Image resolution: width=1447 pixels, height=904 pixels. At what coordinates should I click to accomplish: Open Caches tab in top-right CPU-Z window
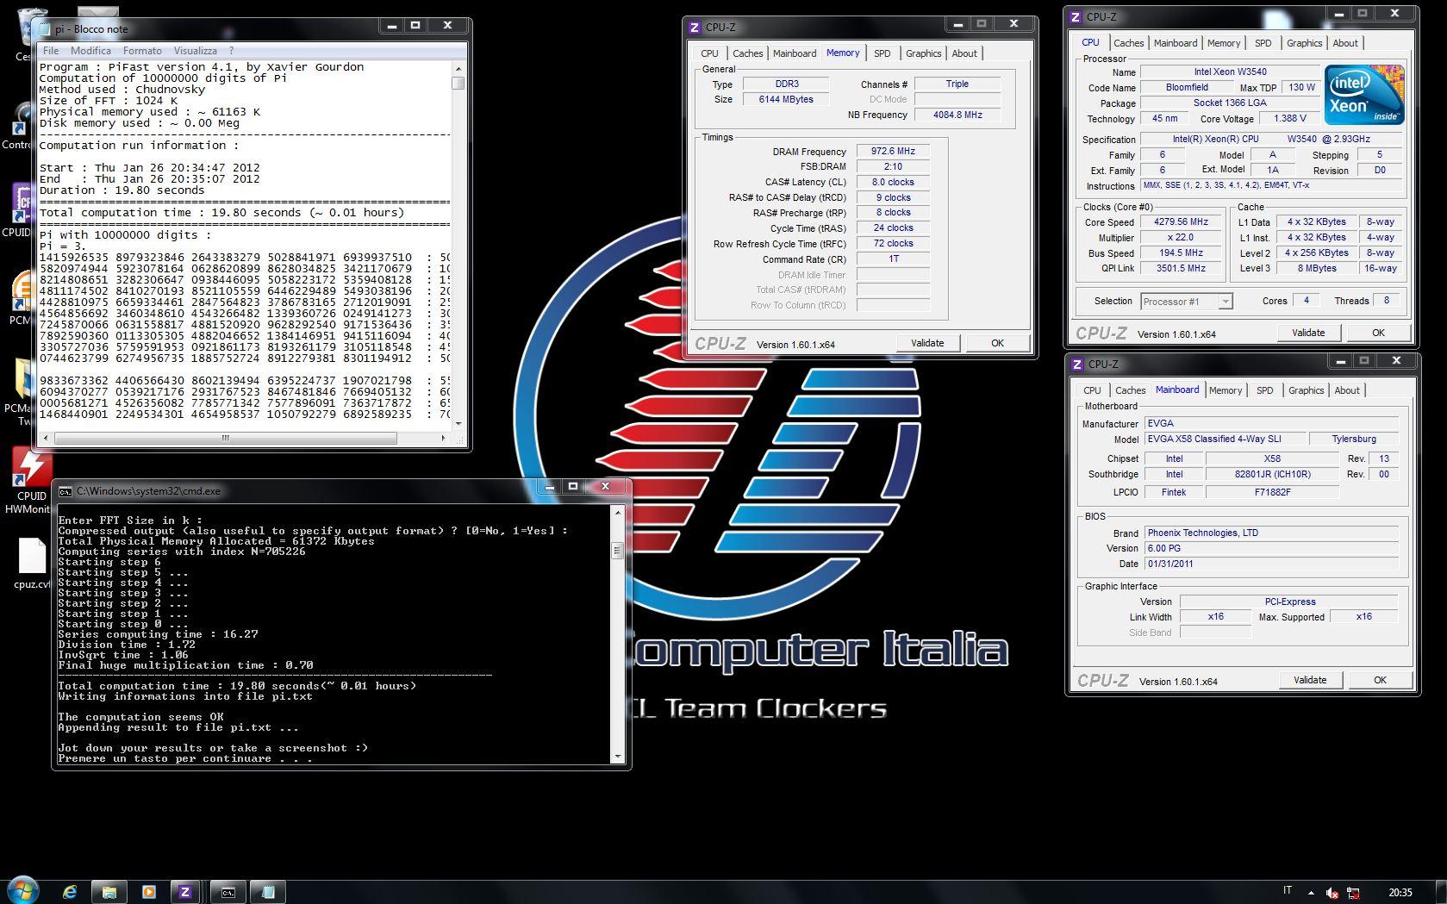1128,43
